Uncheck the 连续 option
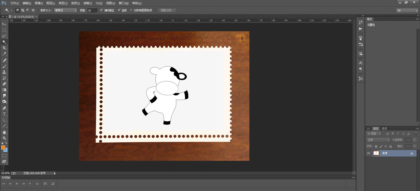 point(119,10)
